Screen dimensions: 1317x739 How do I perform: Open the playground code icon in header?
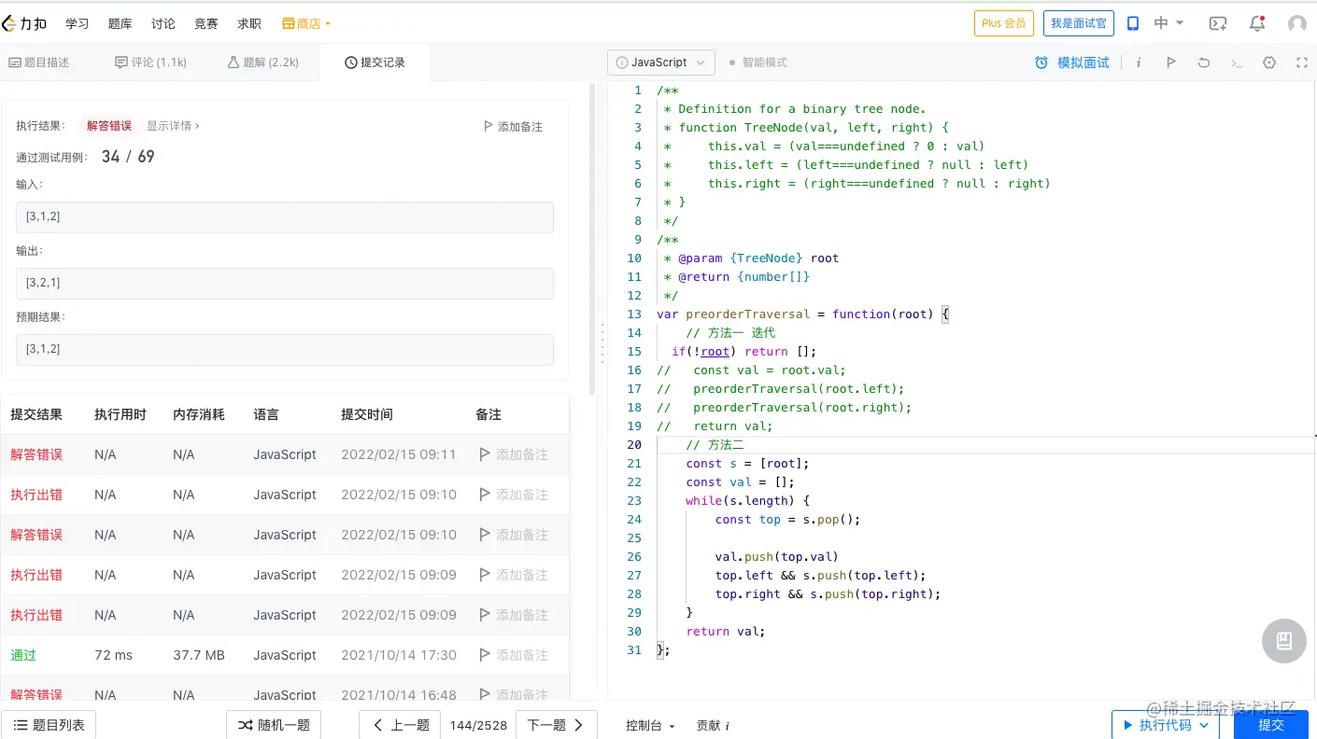tap(1217, 23)
